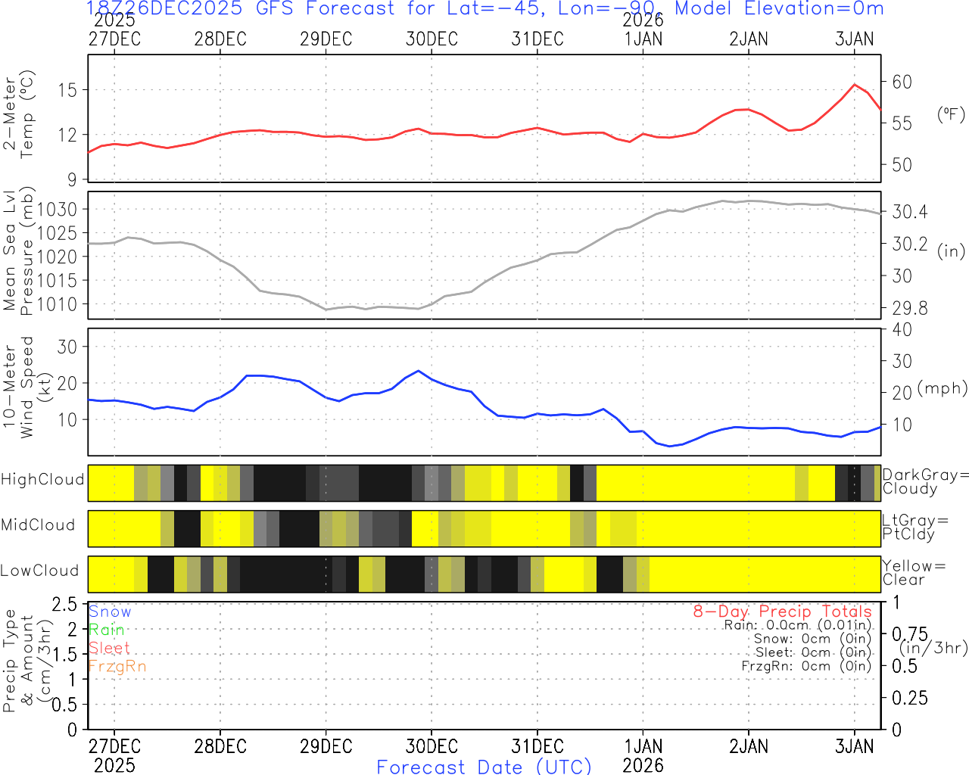This screenshot has height=775, width=969.
Task: Click 1JAN on the top date axis
Action: point(643,39)
